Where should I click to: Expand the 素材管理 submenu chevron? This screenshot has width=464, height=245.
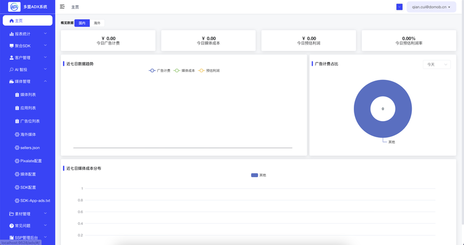coord(45,213)
